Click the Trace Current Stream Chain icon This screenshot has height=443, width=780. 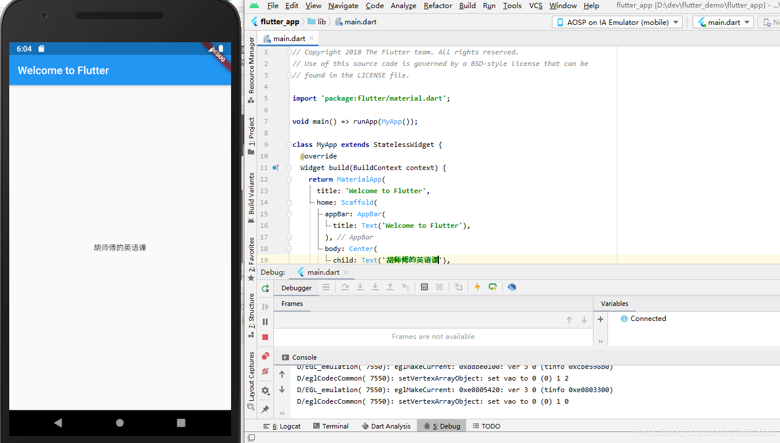(440, 287)
